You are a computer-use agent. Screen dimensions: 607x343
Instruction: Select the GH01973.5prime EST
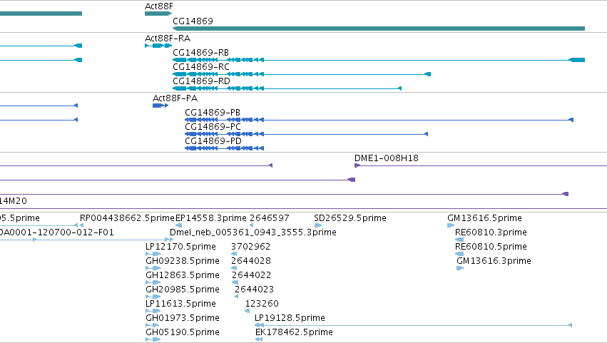152,325
